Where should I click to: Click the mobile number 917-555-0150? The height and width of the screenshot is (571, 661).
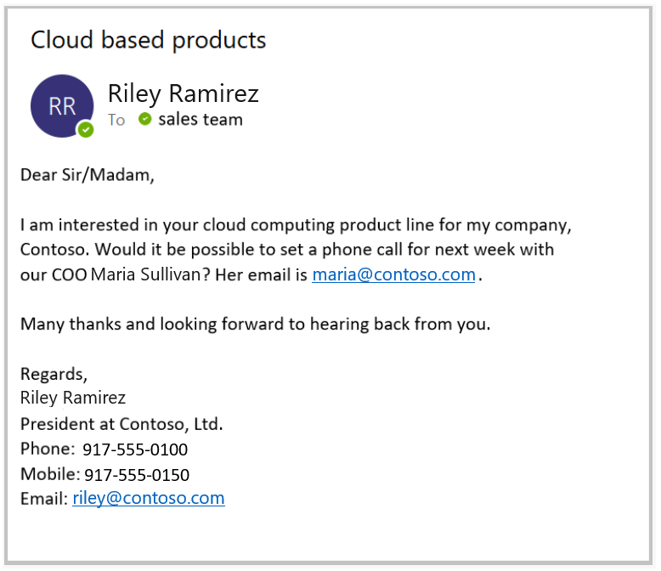point(137,475)
